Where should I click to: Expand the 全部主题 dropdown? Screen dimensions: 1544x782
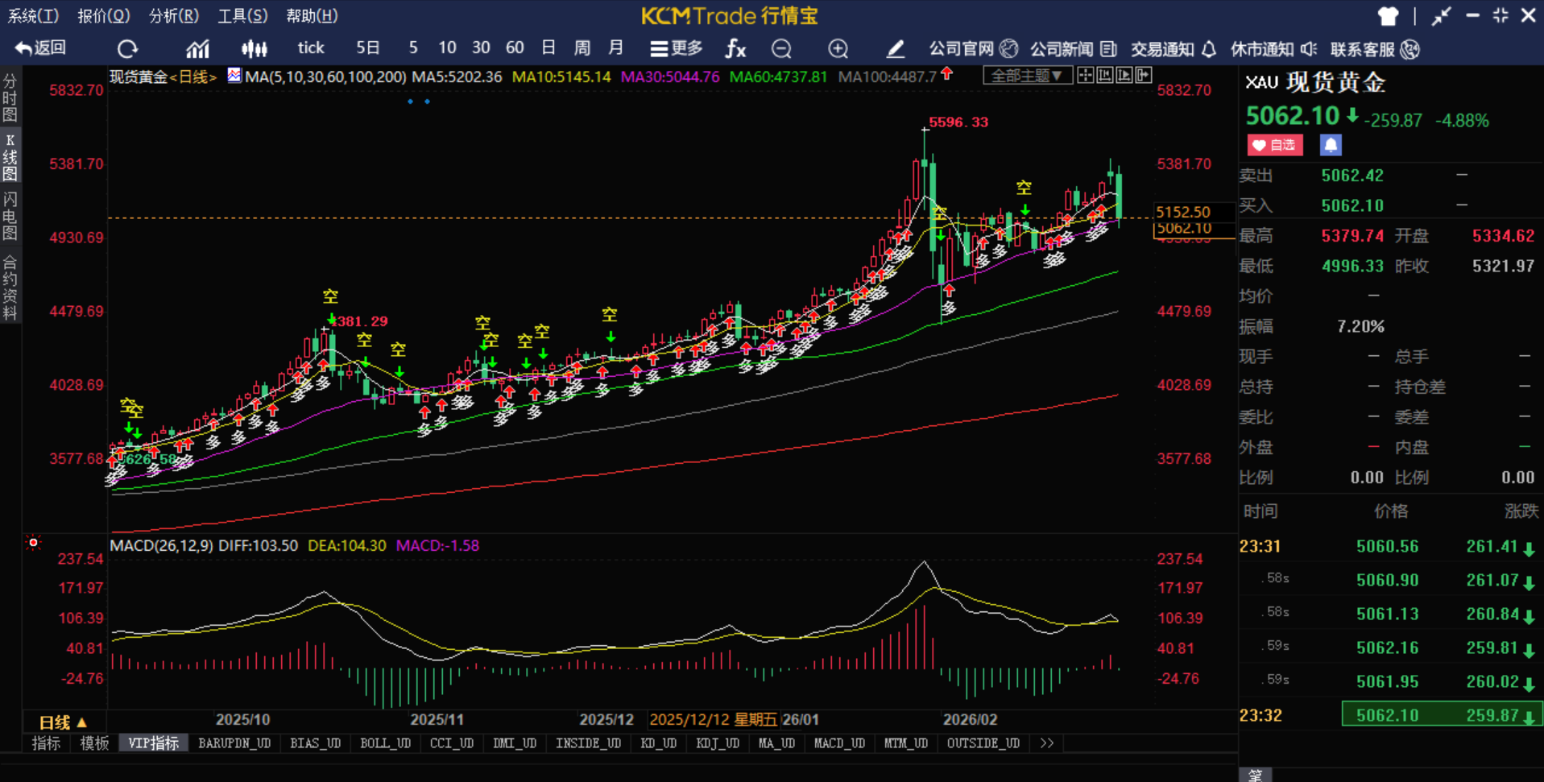pyautogui.click(x=1027, y=76)
